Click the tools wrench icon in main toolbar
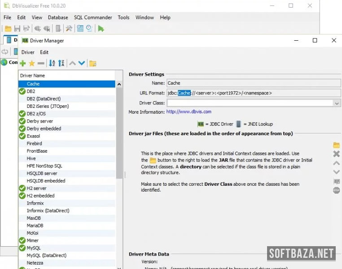Image resolution: width=342 pixels, height=269 pixels. click(x=69, y=29)
